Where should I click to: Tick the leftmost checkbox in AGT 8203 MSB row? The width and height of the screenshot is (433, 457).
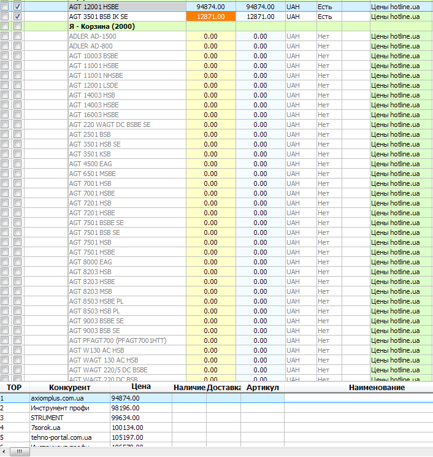5,291
